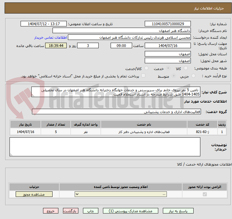Click the بازگشت back button
The height and width of the screenshot is (219, 232).
[x=71, y=211]
